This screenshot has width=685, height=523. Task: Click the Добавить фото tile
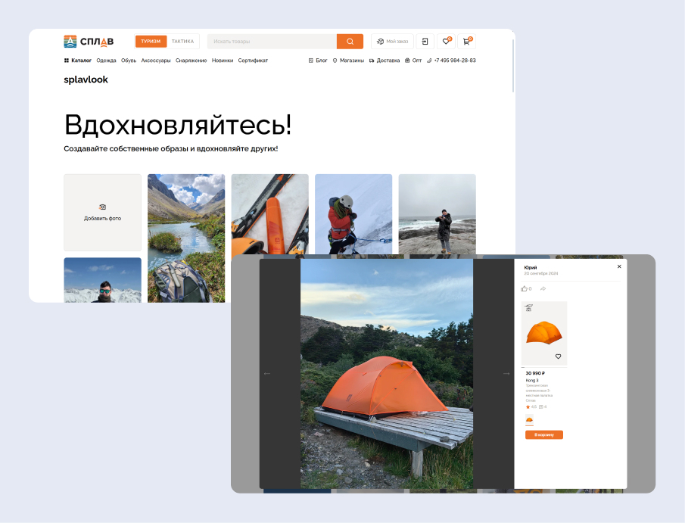pos(102,213)
